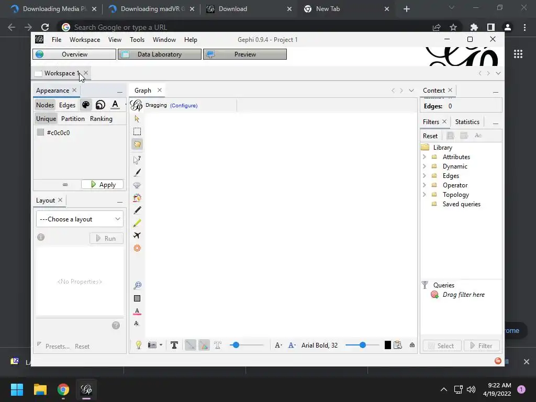Open screenshot options dropdown arrow
Screen dimensions: 536x402
tap(161, 345)
